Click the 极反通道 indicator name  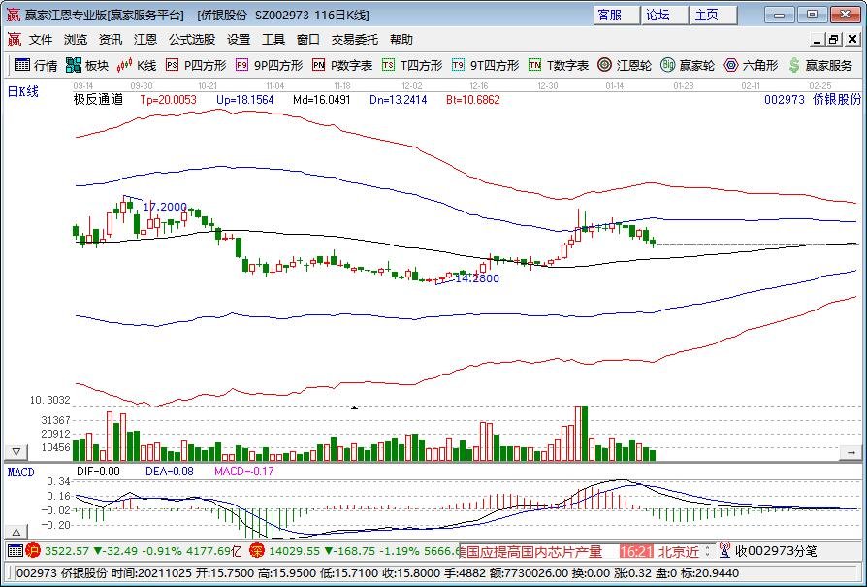tap(98, 100)
